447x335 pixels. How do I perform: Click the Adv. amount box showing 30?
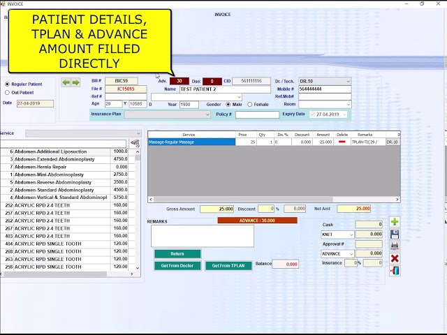179,81
